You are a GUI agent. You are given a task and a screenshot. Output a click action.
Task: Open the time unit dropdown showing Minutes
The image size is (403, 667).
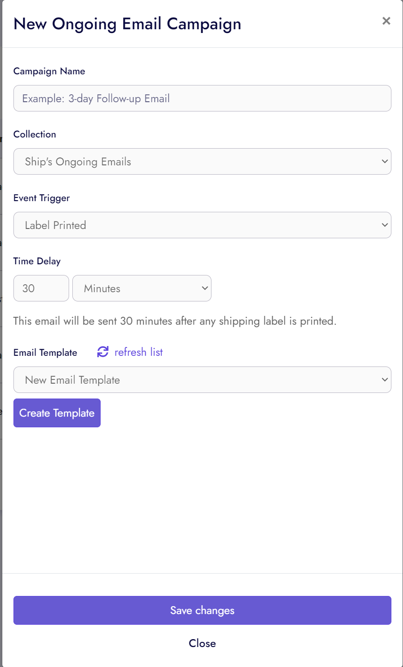pos(141,288)
